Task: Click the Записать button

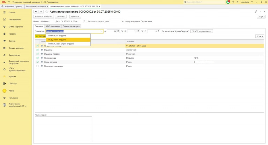Action: [61, 16]
